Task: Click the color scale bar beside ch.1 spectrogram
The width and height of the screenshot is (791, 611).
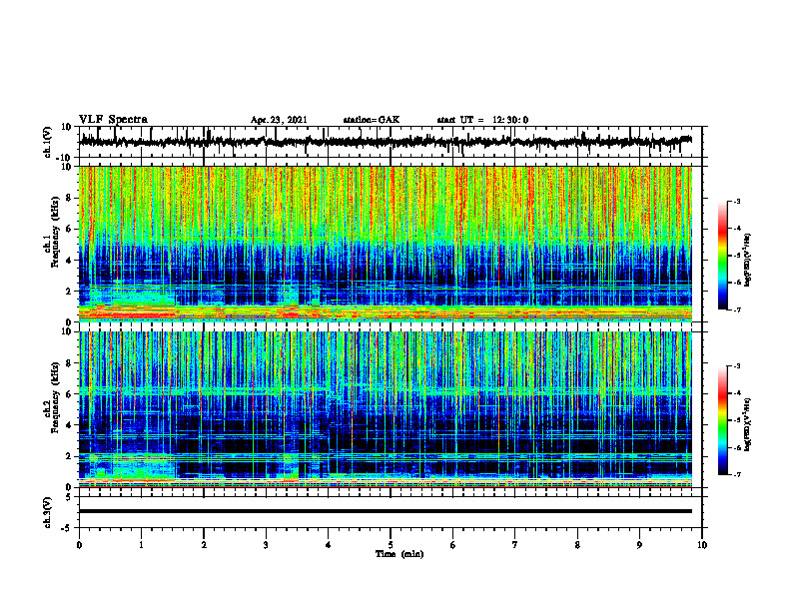Action: (x=723, y=256)
